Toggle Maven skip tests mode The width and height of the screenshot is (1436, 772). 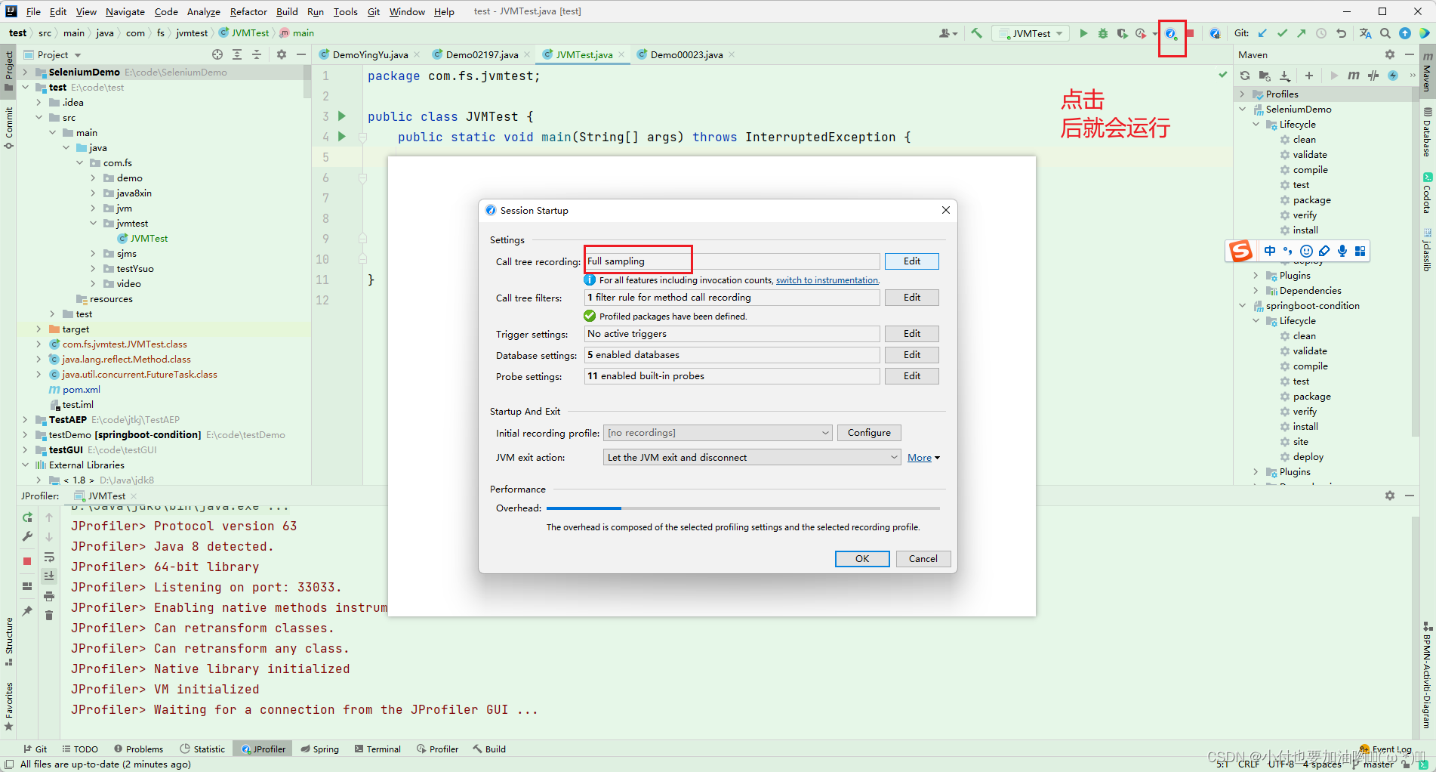pos(1393,76)
